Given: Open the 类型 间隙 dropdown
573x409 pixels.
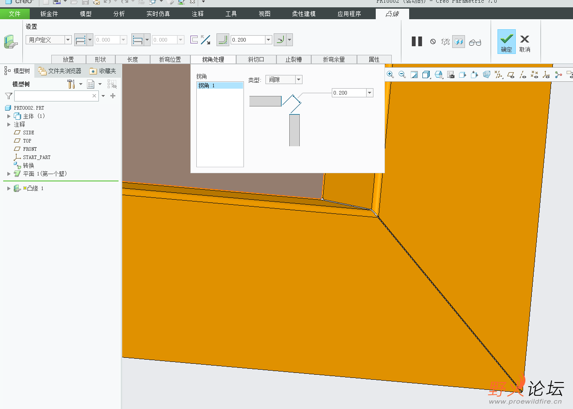Looking at the screenshot, I should pos(299,80).
